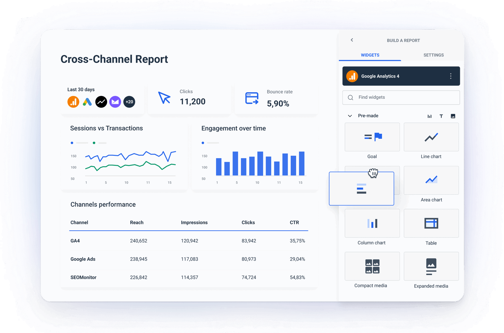Collapse the Pre-made widgets section

[x=350, y=116]
